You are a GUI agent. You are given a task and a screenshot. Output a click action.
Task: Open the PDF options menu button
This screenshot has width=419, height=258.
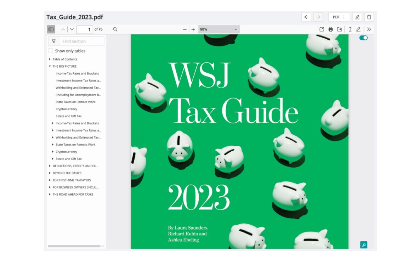tap(339, 17)
